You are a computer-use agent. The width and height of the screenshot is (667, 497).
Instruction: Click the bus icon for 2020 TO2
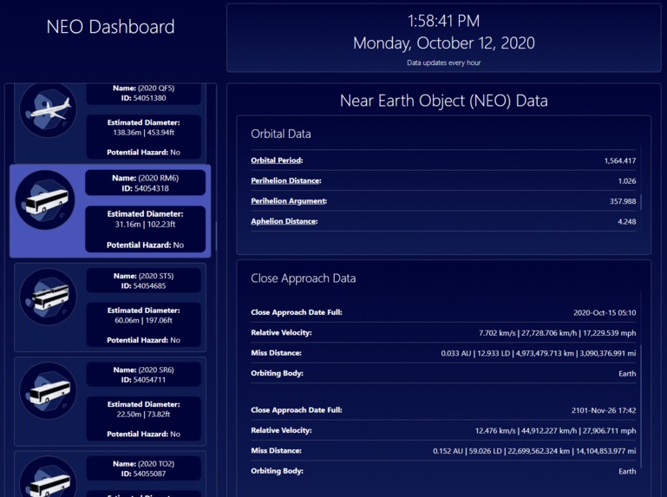point(48,477)
